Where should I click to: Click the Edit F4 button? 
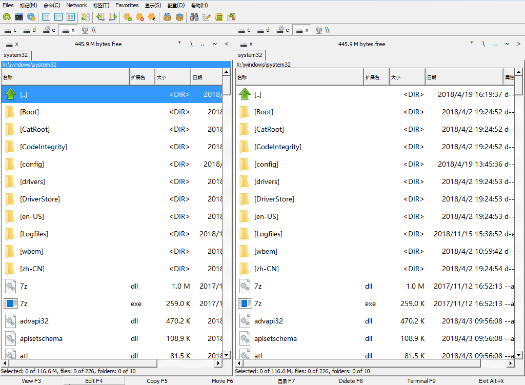(94, 381)
